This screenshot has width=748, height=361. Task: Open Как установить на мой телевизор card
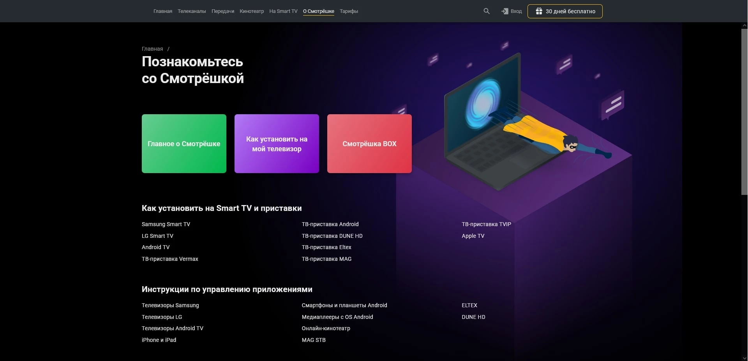tap(277, 143)
